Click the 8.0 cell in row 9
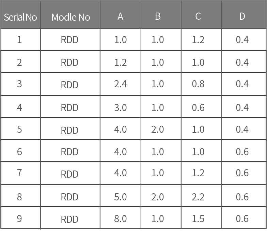This screenshot has width=267, height=233. point(121,218)
